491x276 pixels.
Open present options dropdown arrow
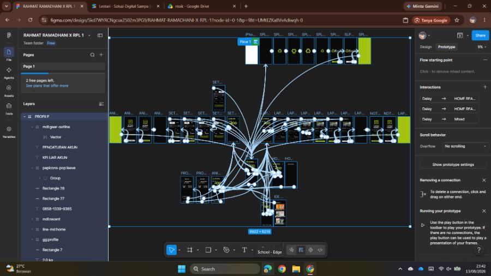pos(468,35)
